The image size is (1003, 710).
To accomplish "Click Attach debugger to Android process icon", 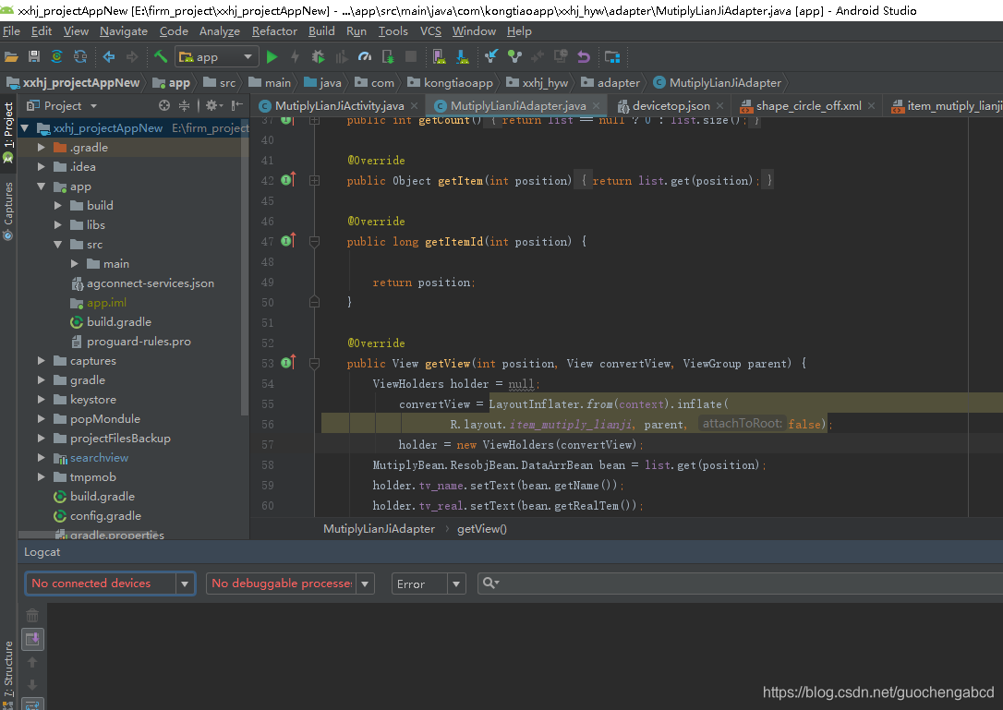I will point(388,57).
